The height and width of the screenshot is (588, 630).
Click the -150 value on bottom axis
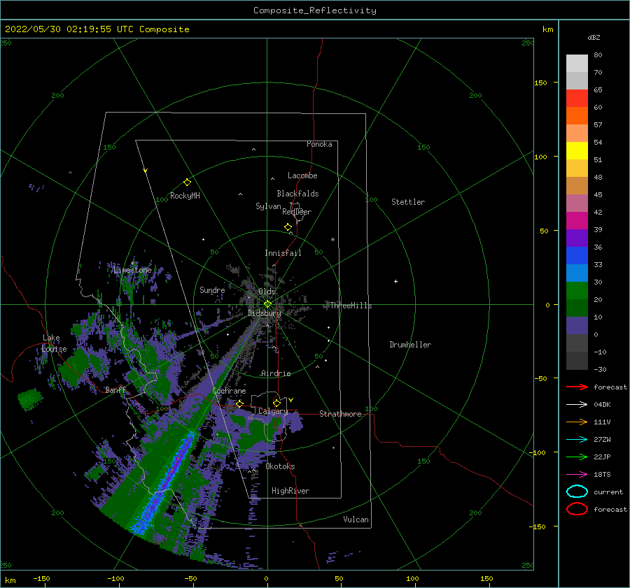[x=41, y=578]
